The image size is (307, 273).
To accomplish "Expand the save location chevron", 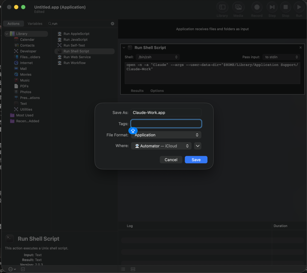I will [198, 146].
